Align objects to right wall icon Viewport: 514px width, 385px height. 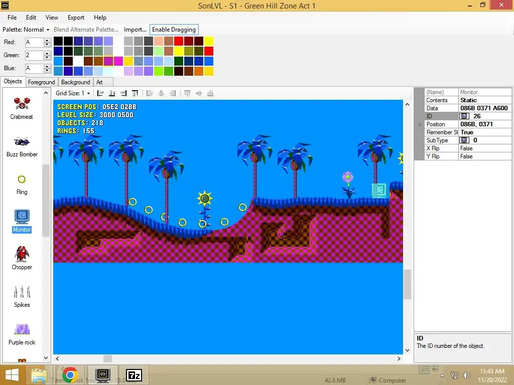coord(123,93)
